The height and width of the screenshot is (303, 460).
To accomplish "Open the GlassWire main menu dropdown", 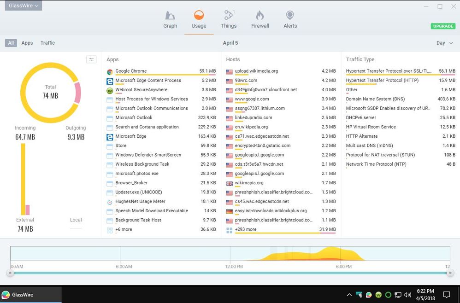I will tap(24, 6).
